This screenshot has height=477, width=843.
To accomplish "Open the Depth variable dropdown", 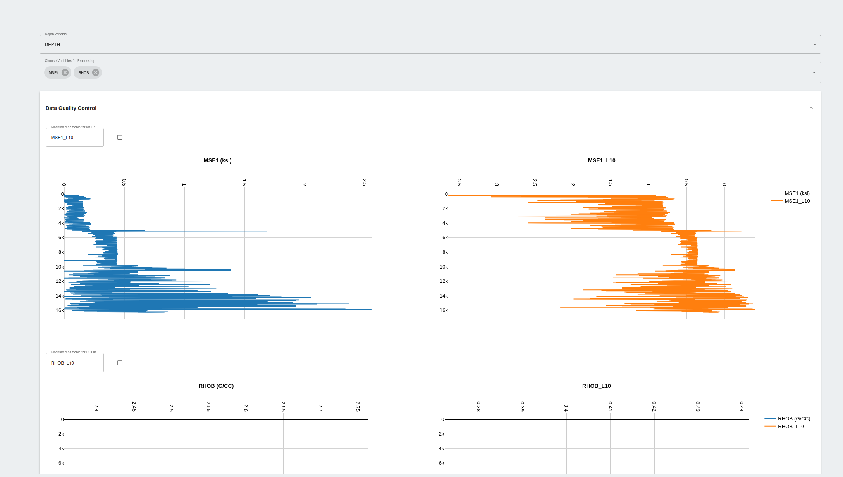I will [430, 45].
